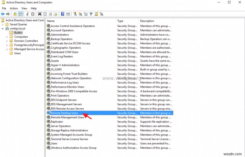
Task: Select the RDS Endpoint Servers group
Action: tap(64, 100)
